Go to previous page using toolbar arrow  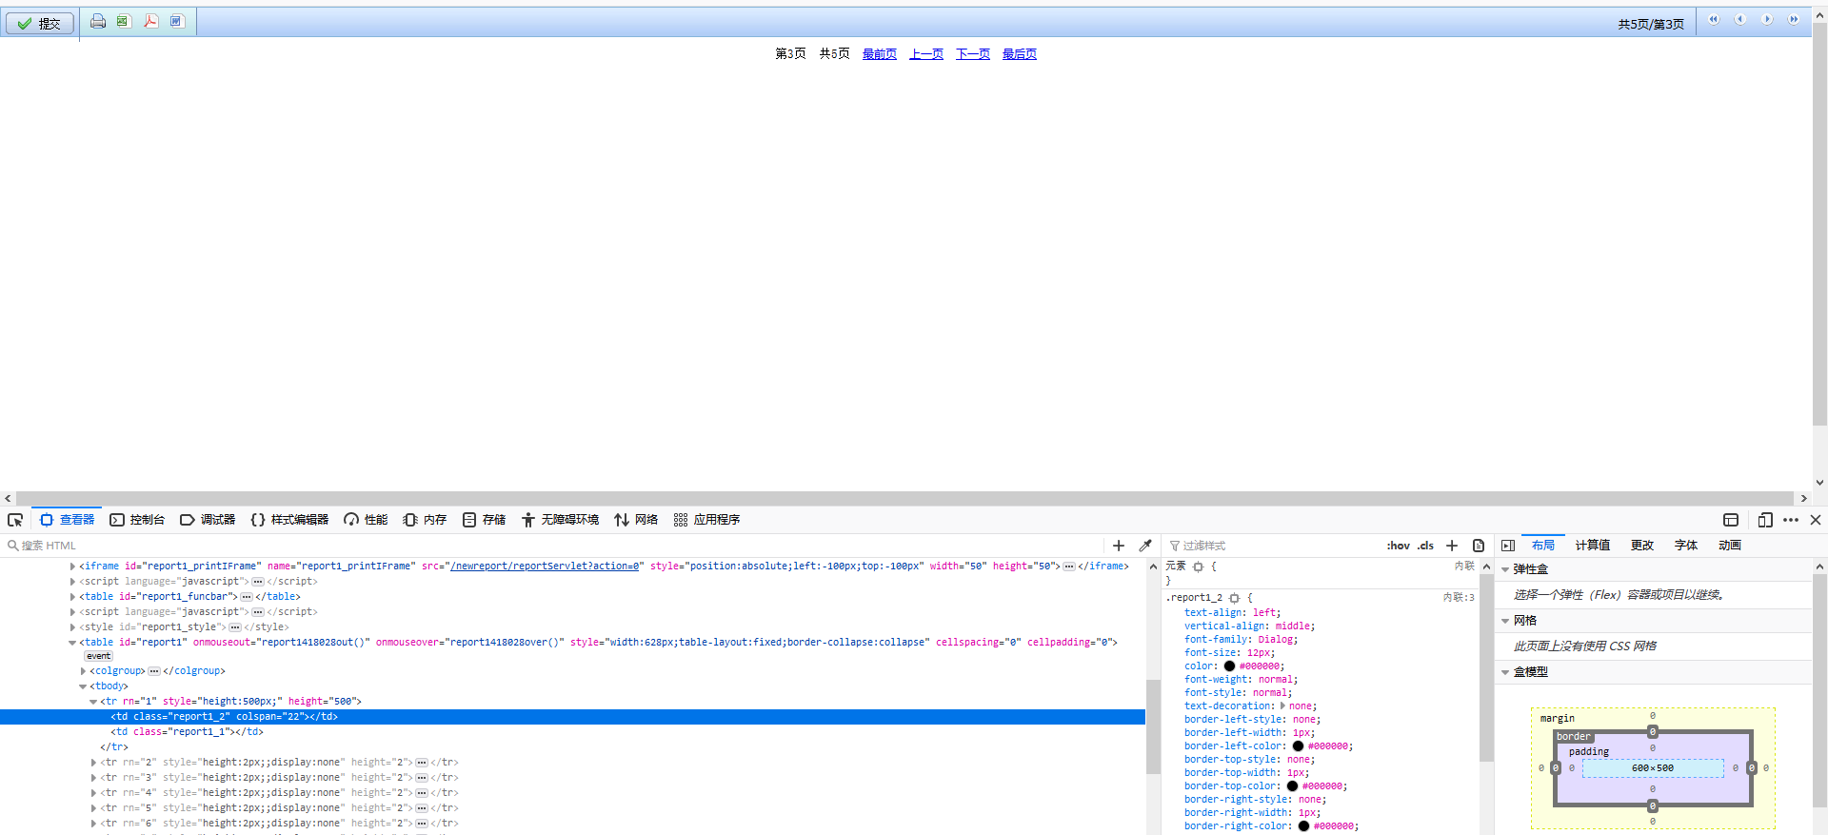point(1740,19)
